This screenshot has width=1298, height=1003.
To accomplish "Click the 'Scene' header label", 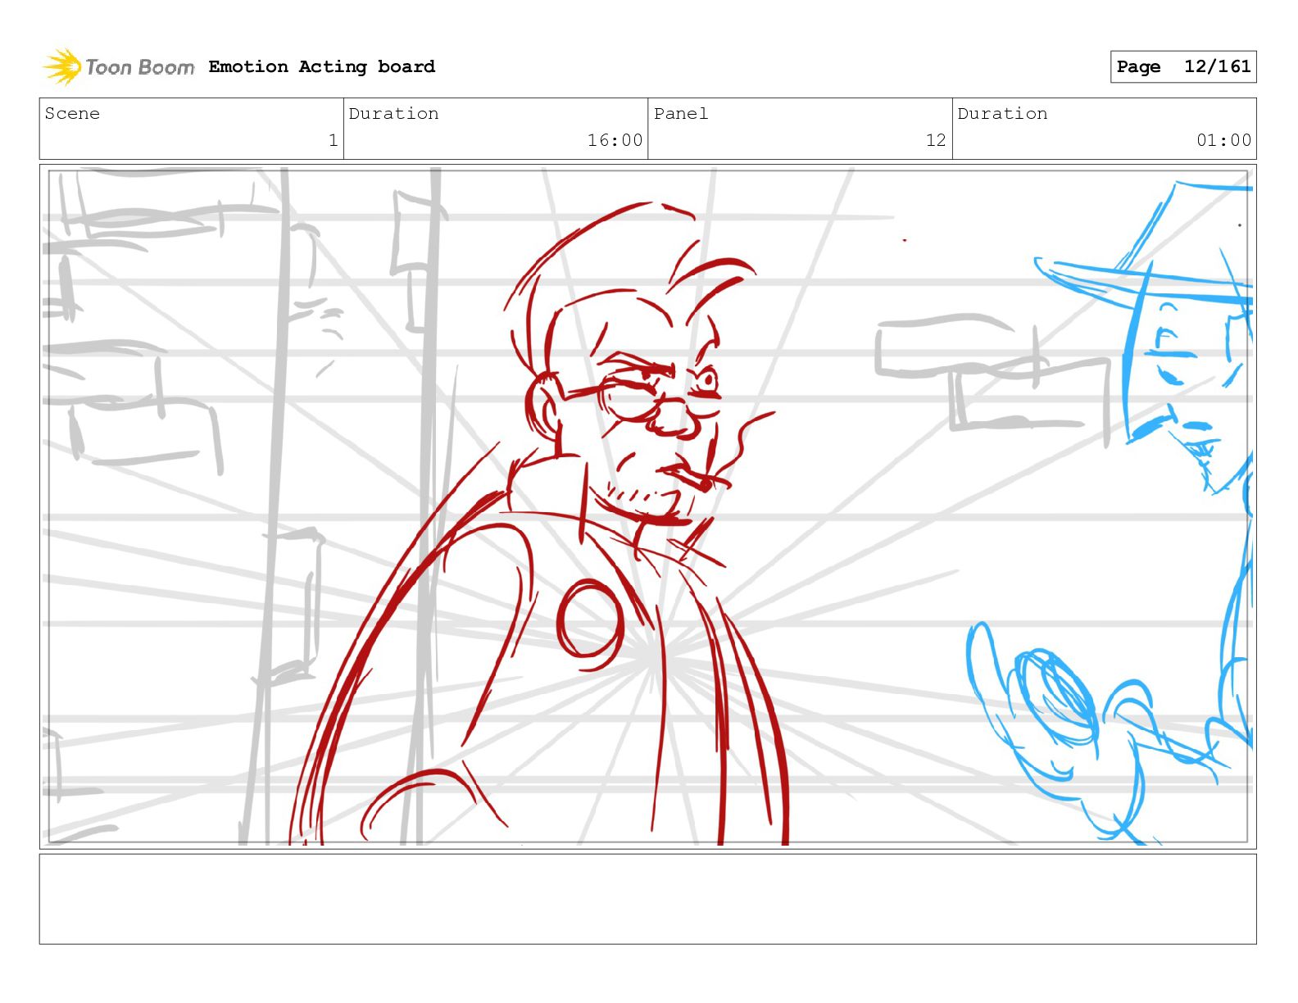I will pos(72,113).
